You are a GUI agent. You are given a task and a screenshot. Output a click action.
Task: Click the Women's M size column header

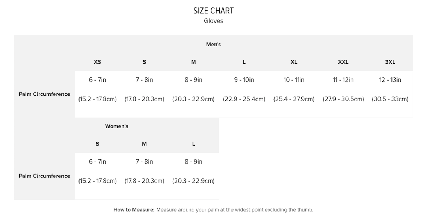click(x=144, y=144)
